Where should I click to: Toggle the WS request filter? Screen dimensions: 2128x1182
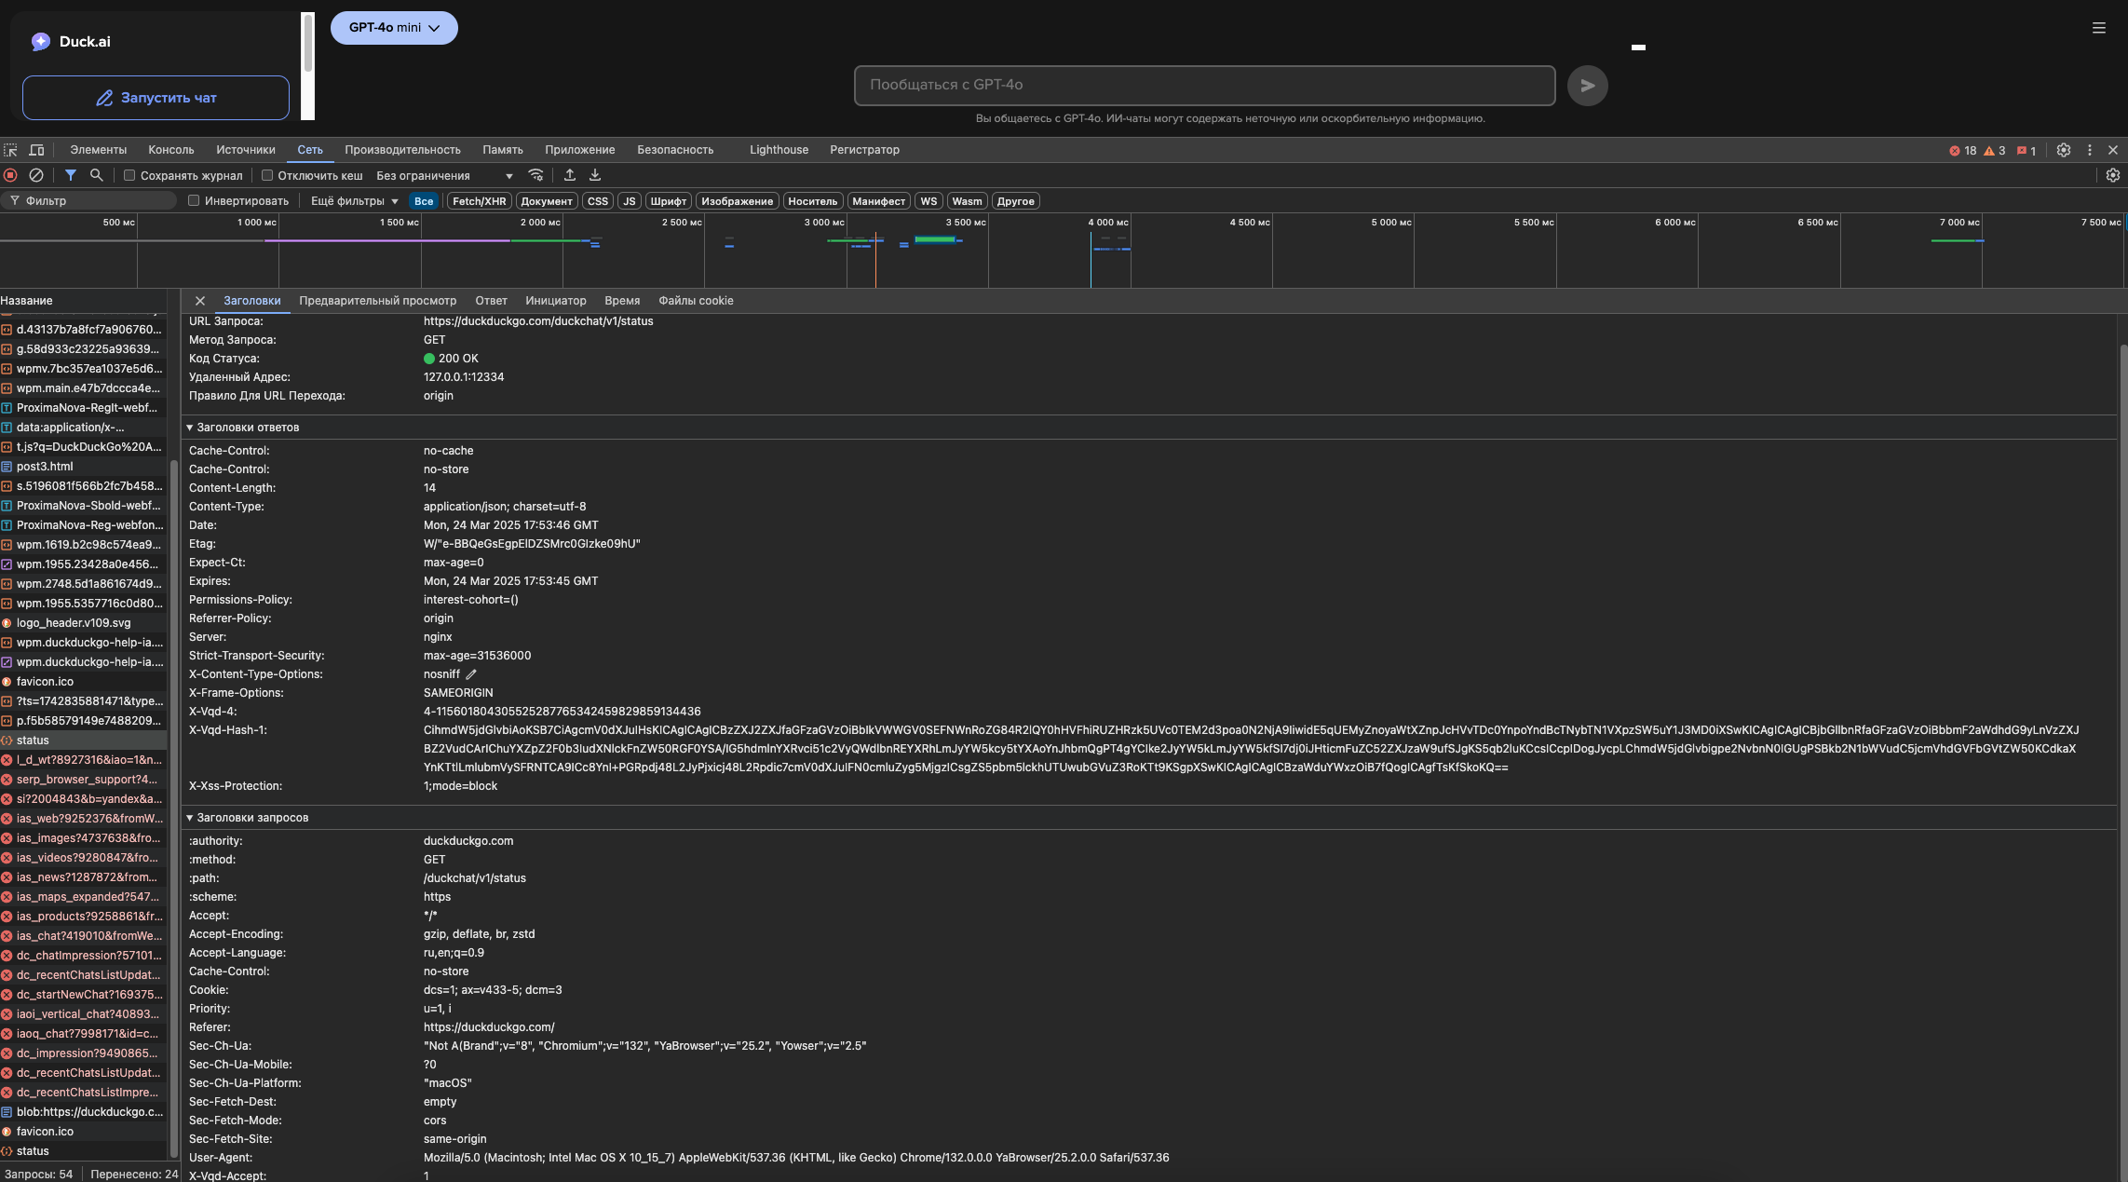[x=928, y=201]
